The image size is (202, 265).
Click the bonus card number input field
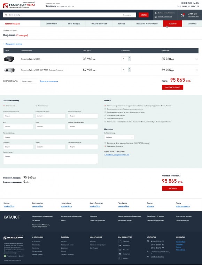[29, 81]
